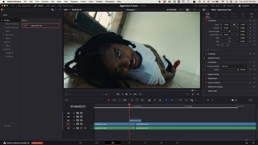Click the Insert Clip tool icon
This screenshot has width=258, height=145.
tap(132, 100)
